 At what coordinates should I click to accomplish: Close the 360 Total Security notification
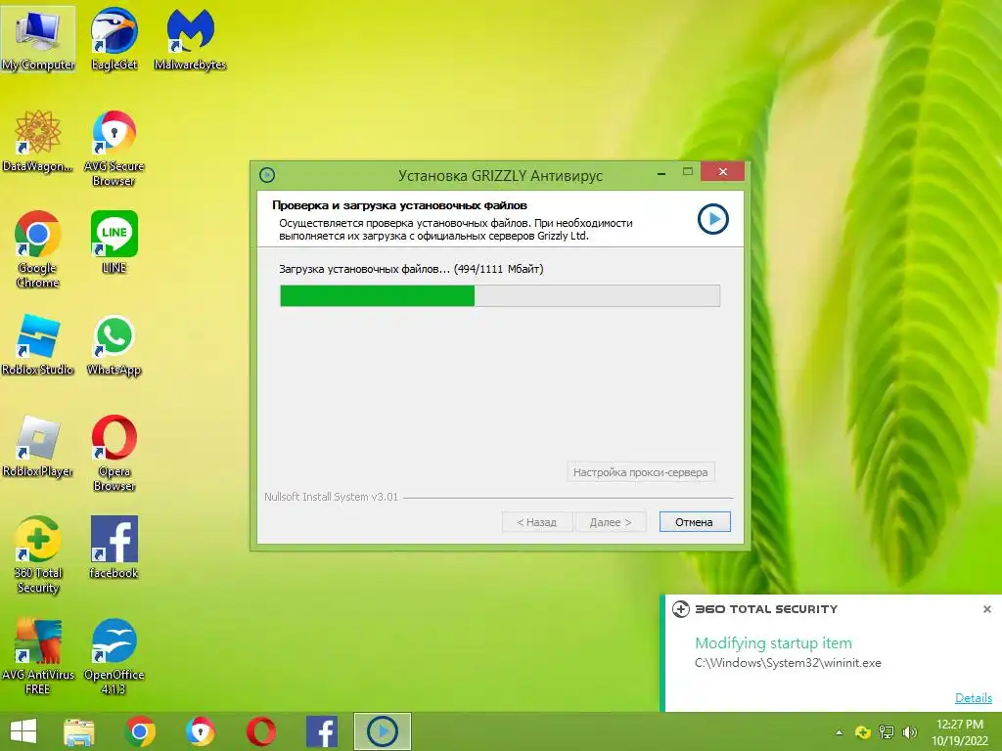coord(986,609)
